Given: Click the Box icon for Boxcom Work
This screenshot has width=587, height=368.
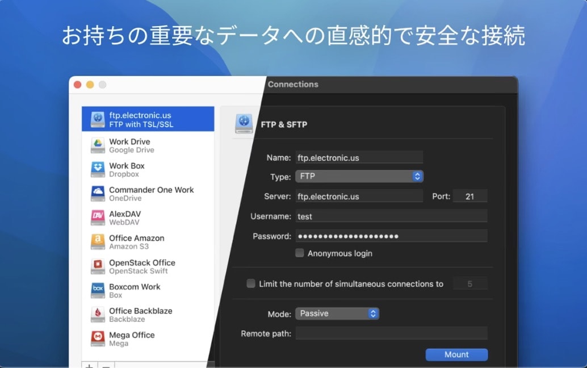Looking at the screenshot, I should click(x=98, y=291).
